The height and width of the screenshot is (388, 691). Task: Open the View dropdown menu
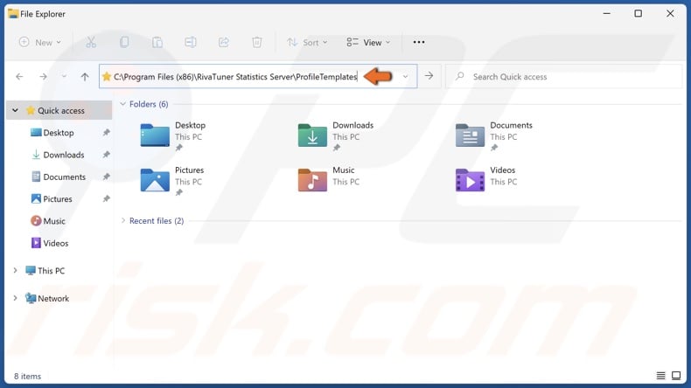[x=368, y=42]
